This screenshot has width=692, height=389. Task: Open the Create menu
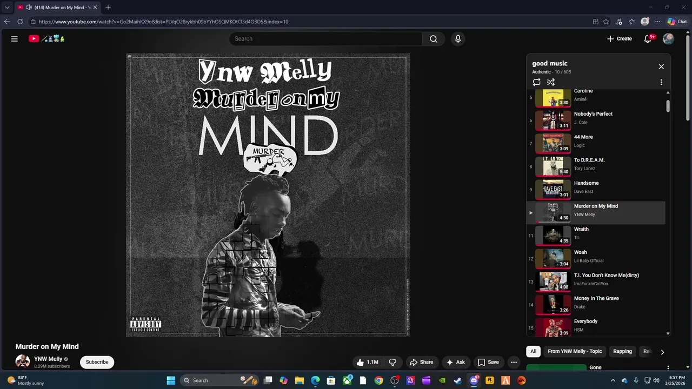click(619, 39)
